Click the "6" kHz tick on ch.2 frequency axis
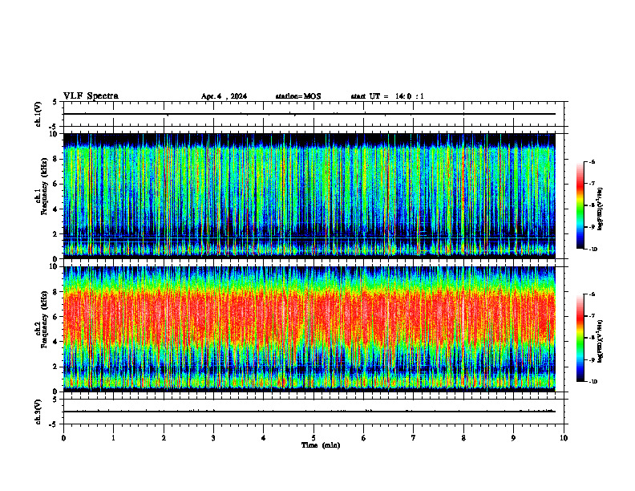 tap(56, 317)
